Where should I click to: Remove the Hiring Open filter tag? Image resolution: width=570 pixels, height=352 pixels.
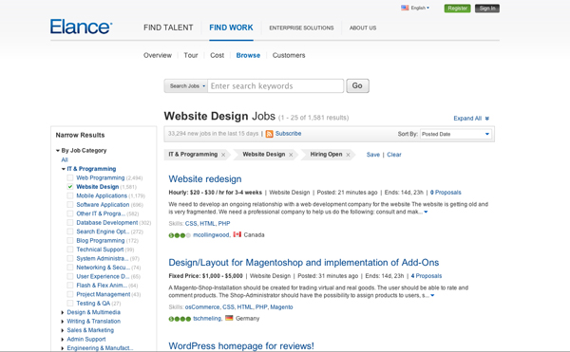(x=348, y=155)
